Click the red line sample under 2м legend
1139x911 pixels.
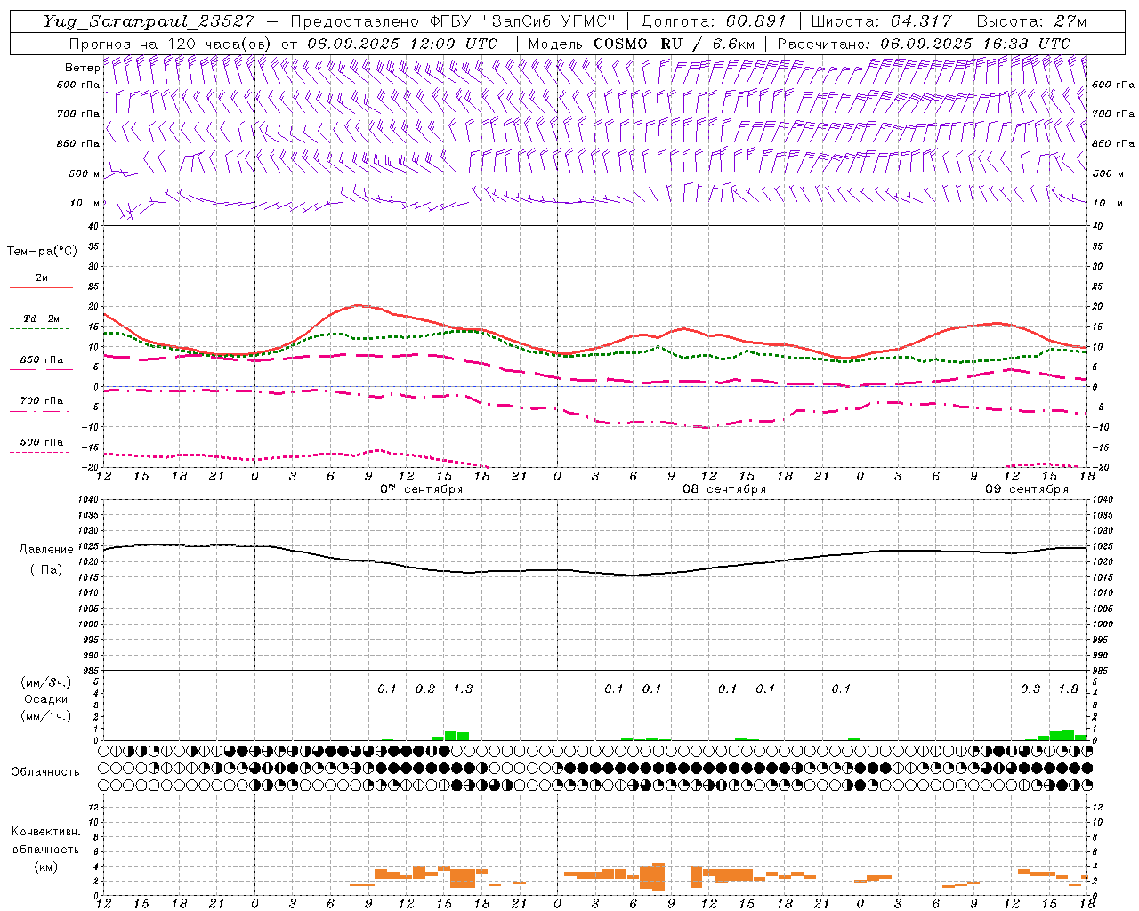[41, 288]
